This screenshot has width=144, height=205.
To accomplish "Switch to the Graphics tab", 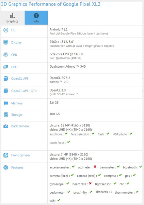I will click(x=13, y=18).
